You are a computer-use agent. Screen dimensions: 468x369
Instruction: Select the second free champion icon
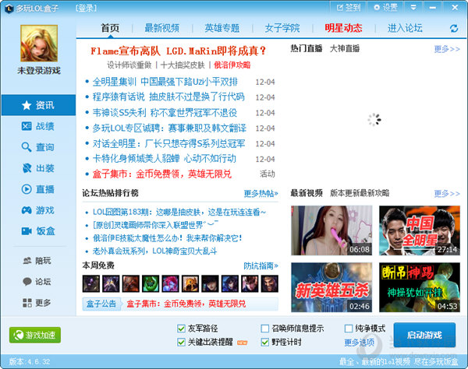[111, 283]
